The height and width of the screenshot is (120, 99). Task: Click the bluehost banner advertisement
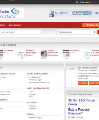point(74,13)
